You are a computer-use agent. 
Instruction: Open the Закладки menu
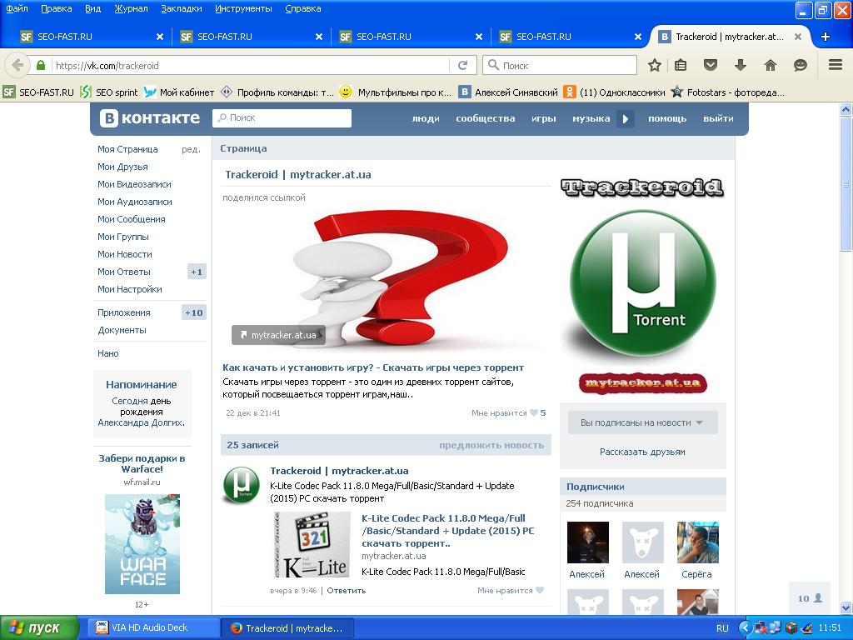point(181,8)
